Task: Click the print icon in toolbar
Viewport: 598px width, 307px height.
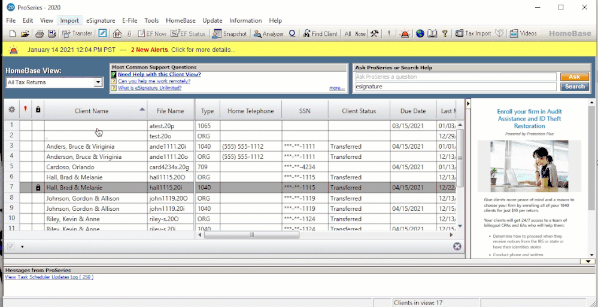Action: click(x=40, y=34)
